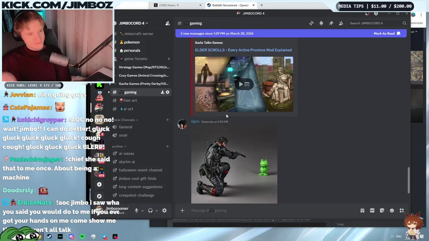Open Gyro's user profile by username
This screenshot has height=241, width=429.
195,122
